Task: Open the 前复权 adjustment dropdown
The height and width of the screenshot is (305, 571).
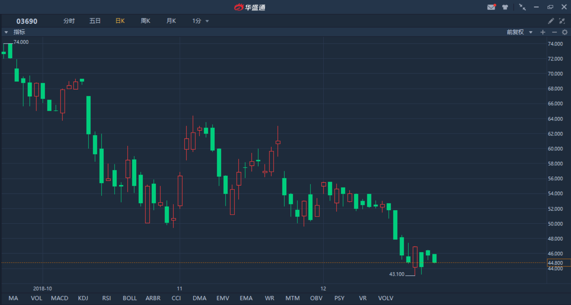Action: (519, 32)
